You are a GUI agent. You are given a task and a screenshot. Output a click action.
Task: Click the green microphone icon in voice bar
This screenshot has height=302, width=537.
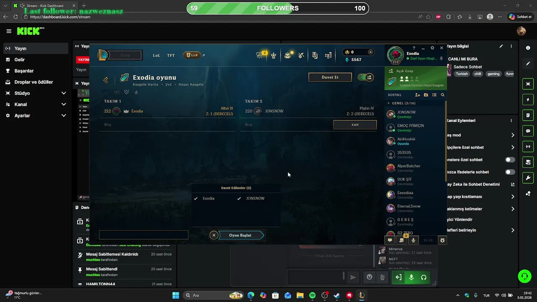(411, 277)
